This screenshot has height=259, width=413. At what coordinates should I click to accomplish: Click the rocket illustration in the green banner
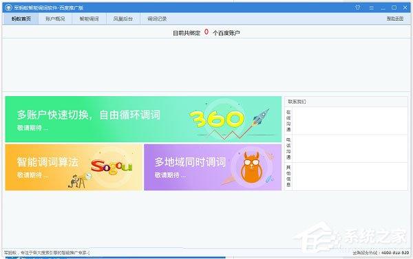coord(261,117)
